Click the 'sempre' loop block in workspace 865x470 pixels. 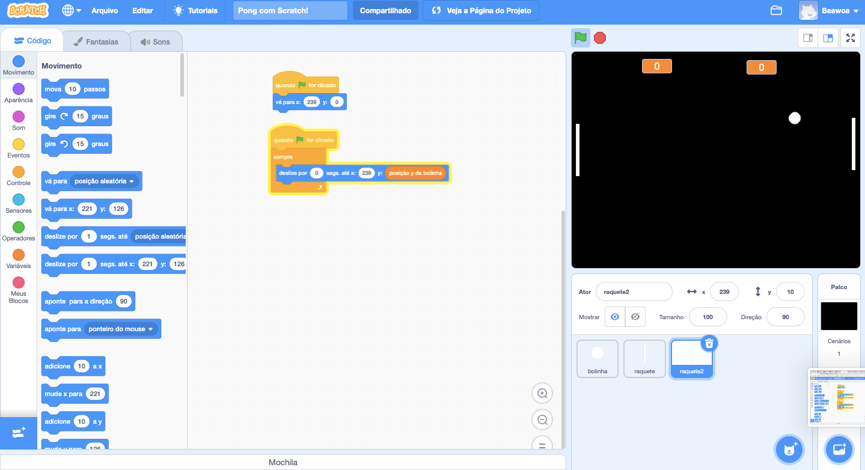283,156
